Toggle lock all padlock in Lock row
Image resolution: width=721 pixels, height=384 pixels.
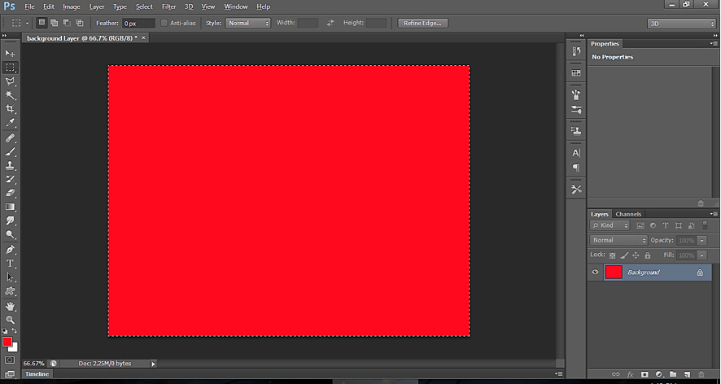point(648,255)
